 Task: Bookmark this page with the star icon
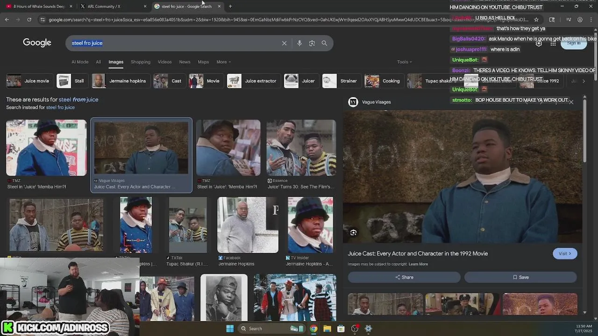[x=536, y=20]
